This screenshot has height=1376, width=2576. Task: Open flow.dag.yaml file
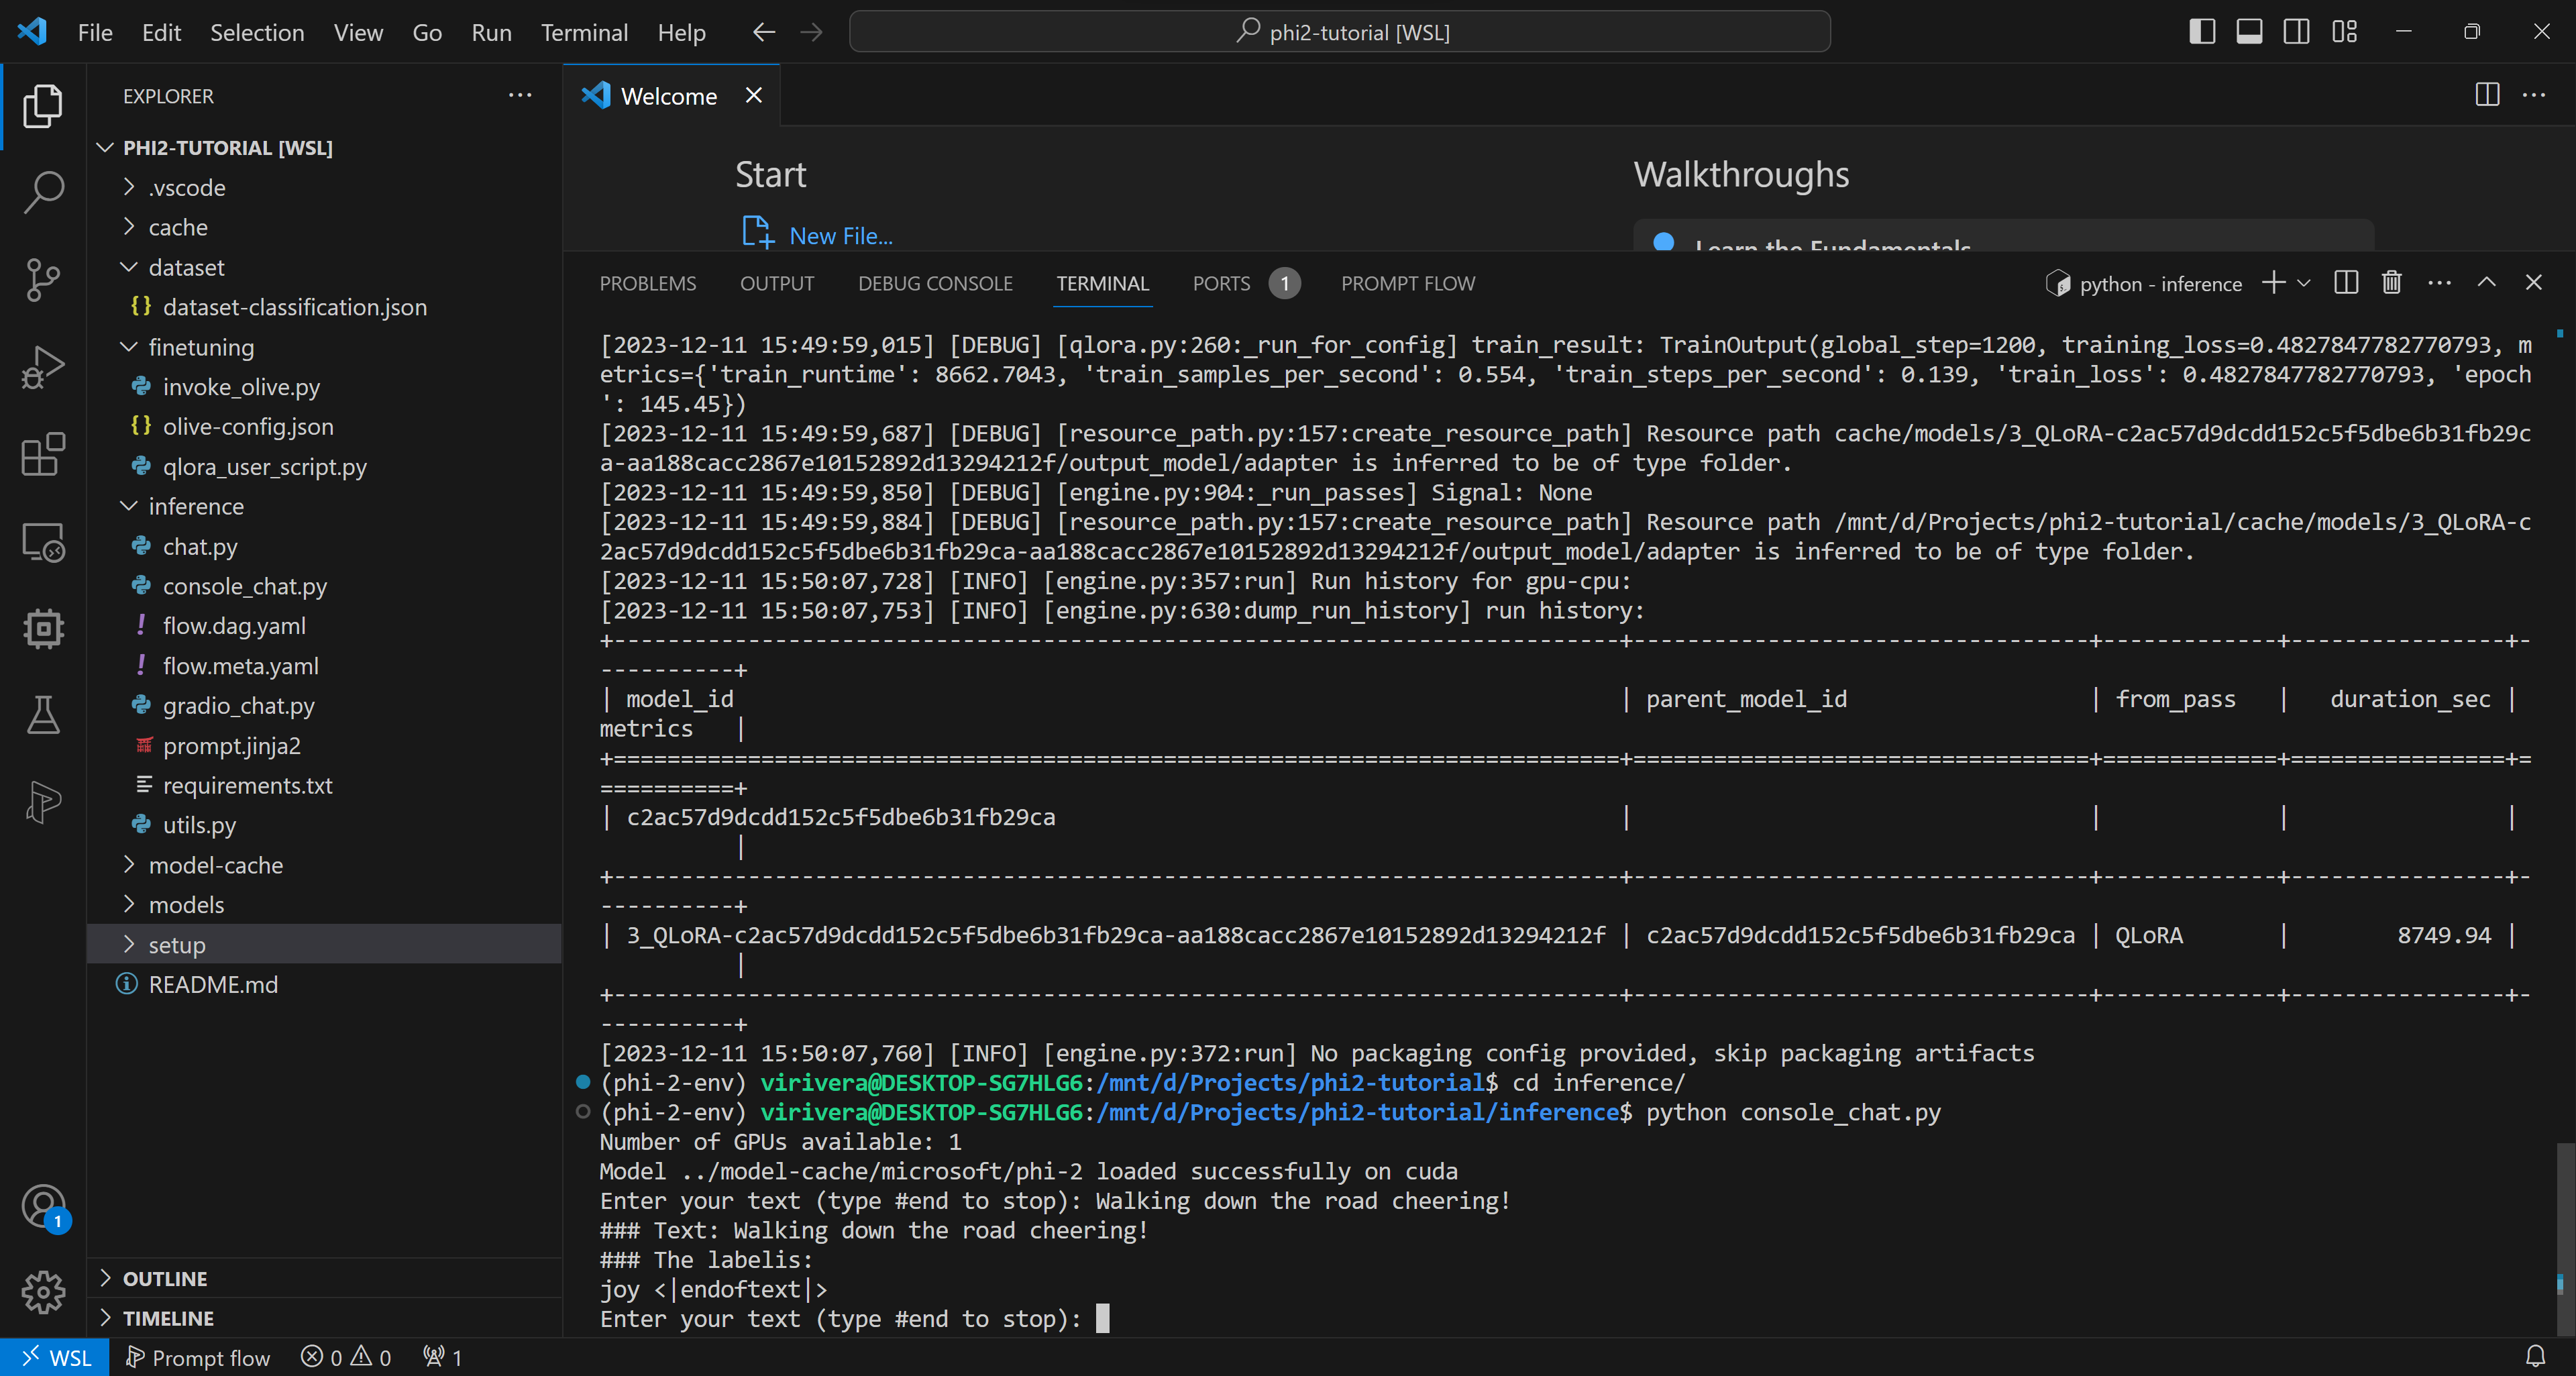(x=234, y=626)
